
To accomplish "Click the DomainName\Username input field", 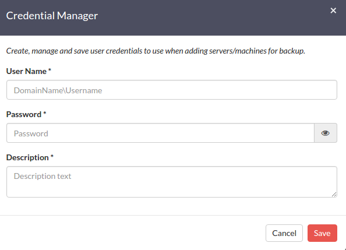I will [172, 90].
